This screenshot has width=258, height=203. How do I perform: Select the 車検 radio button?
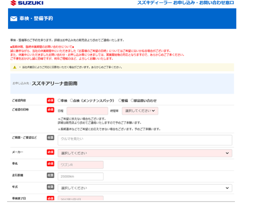coord(59,100)
